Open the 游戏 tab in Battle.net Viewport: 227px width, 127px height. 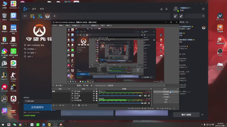pyautogui.click(x=34, y=9)
